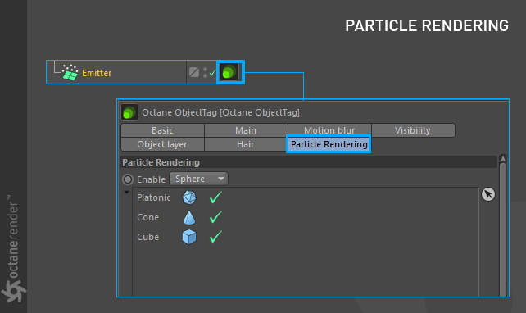Select the Emitter object name

(97, 73)
